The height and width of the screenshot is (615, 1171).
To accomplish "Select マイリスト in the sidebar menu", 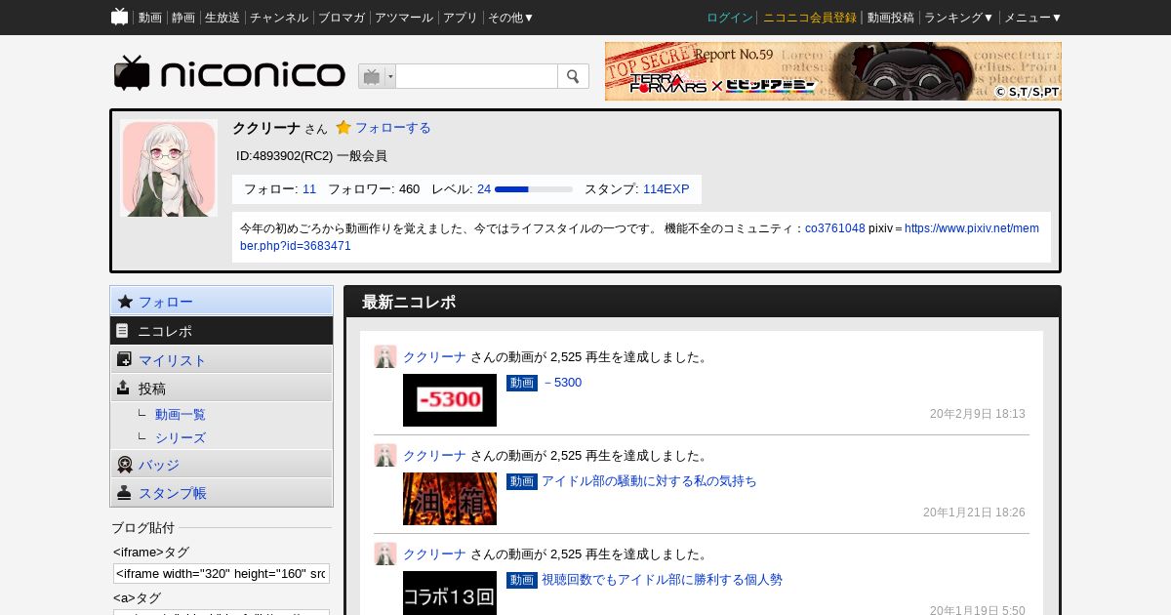I will coord(222,359).
